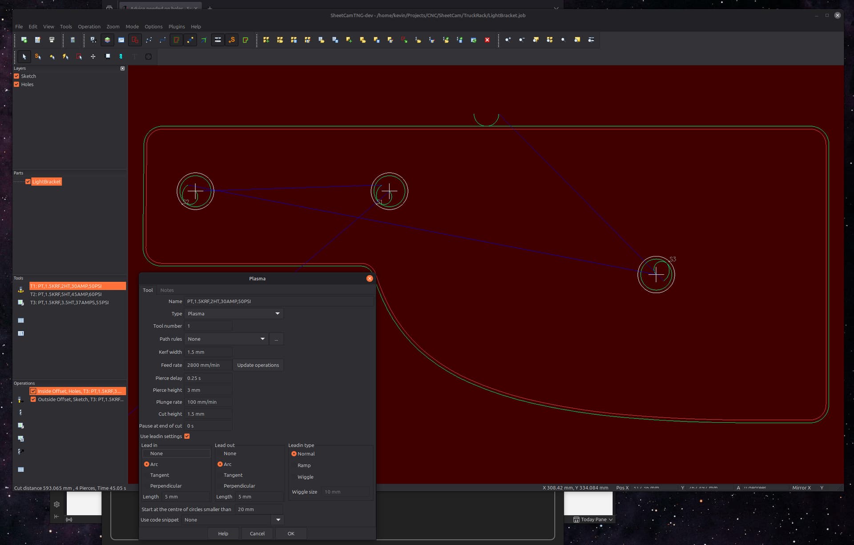
Task: Disable the Outside Offset, Sketch operation checkbox
Action: click(33, 399)
